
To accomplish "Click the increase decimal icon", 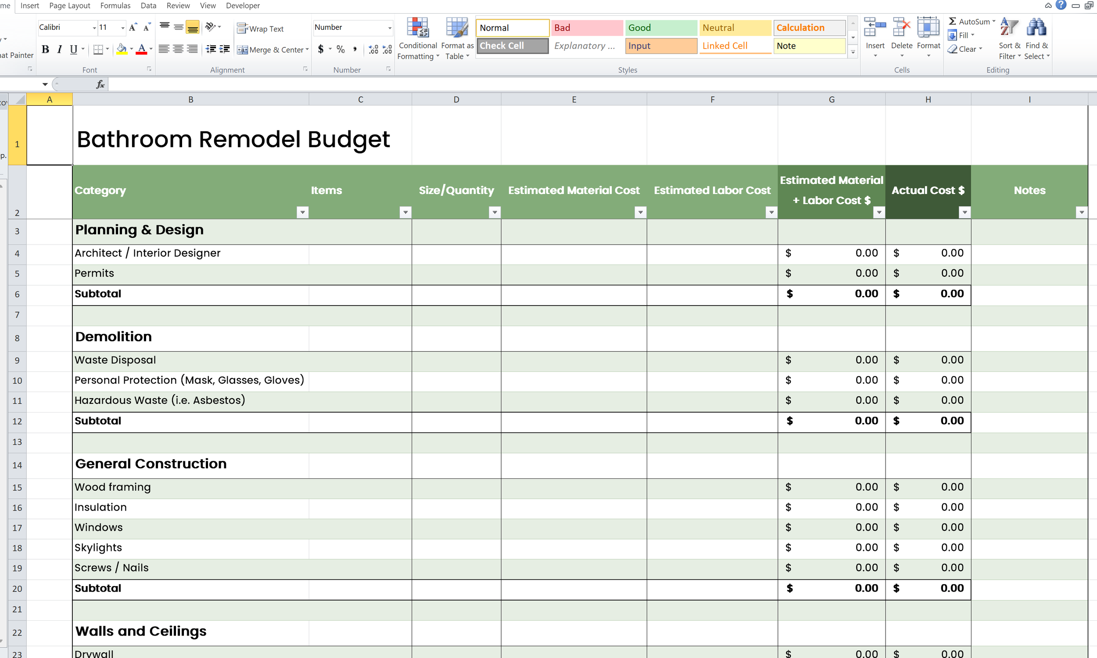I will click(373, 49).
